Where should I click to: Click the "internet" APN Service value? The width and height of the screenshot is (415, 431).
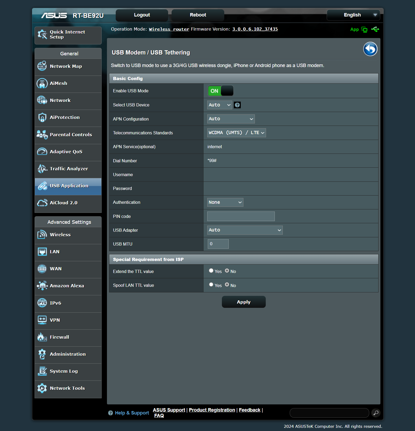[215, 147]
